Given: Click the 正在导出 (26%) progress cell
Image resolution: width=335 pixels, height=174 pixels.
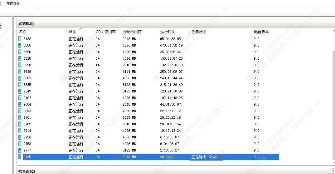Looking at the screenshot, I should point(205,157).
